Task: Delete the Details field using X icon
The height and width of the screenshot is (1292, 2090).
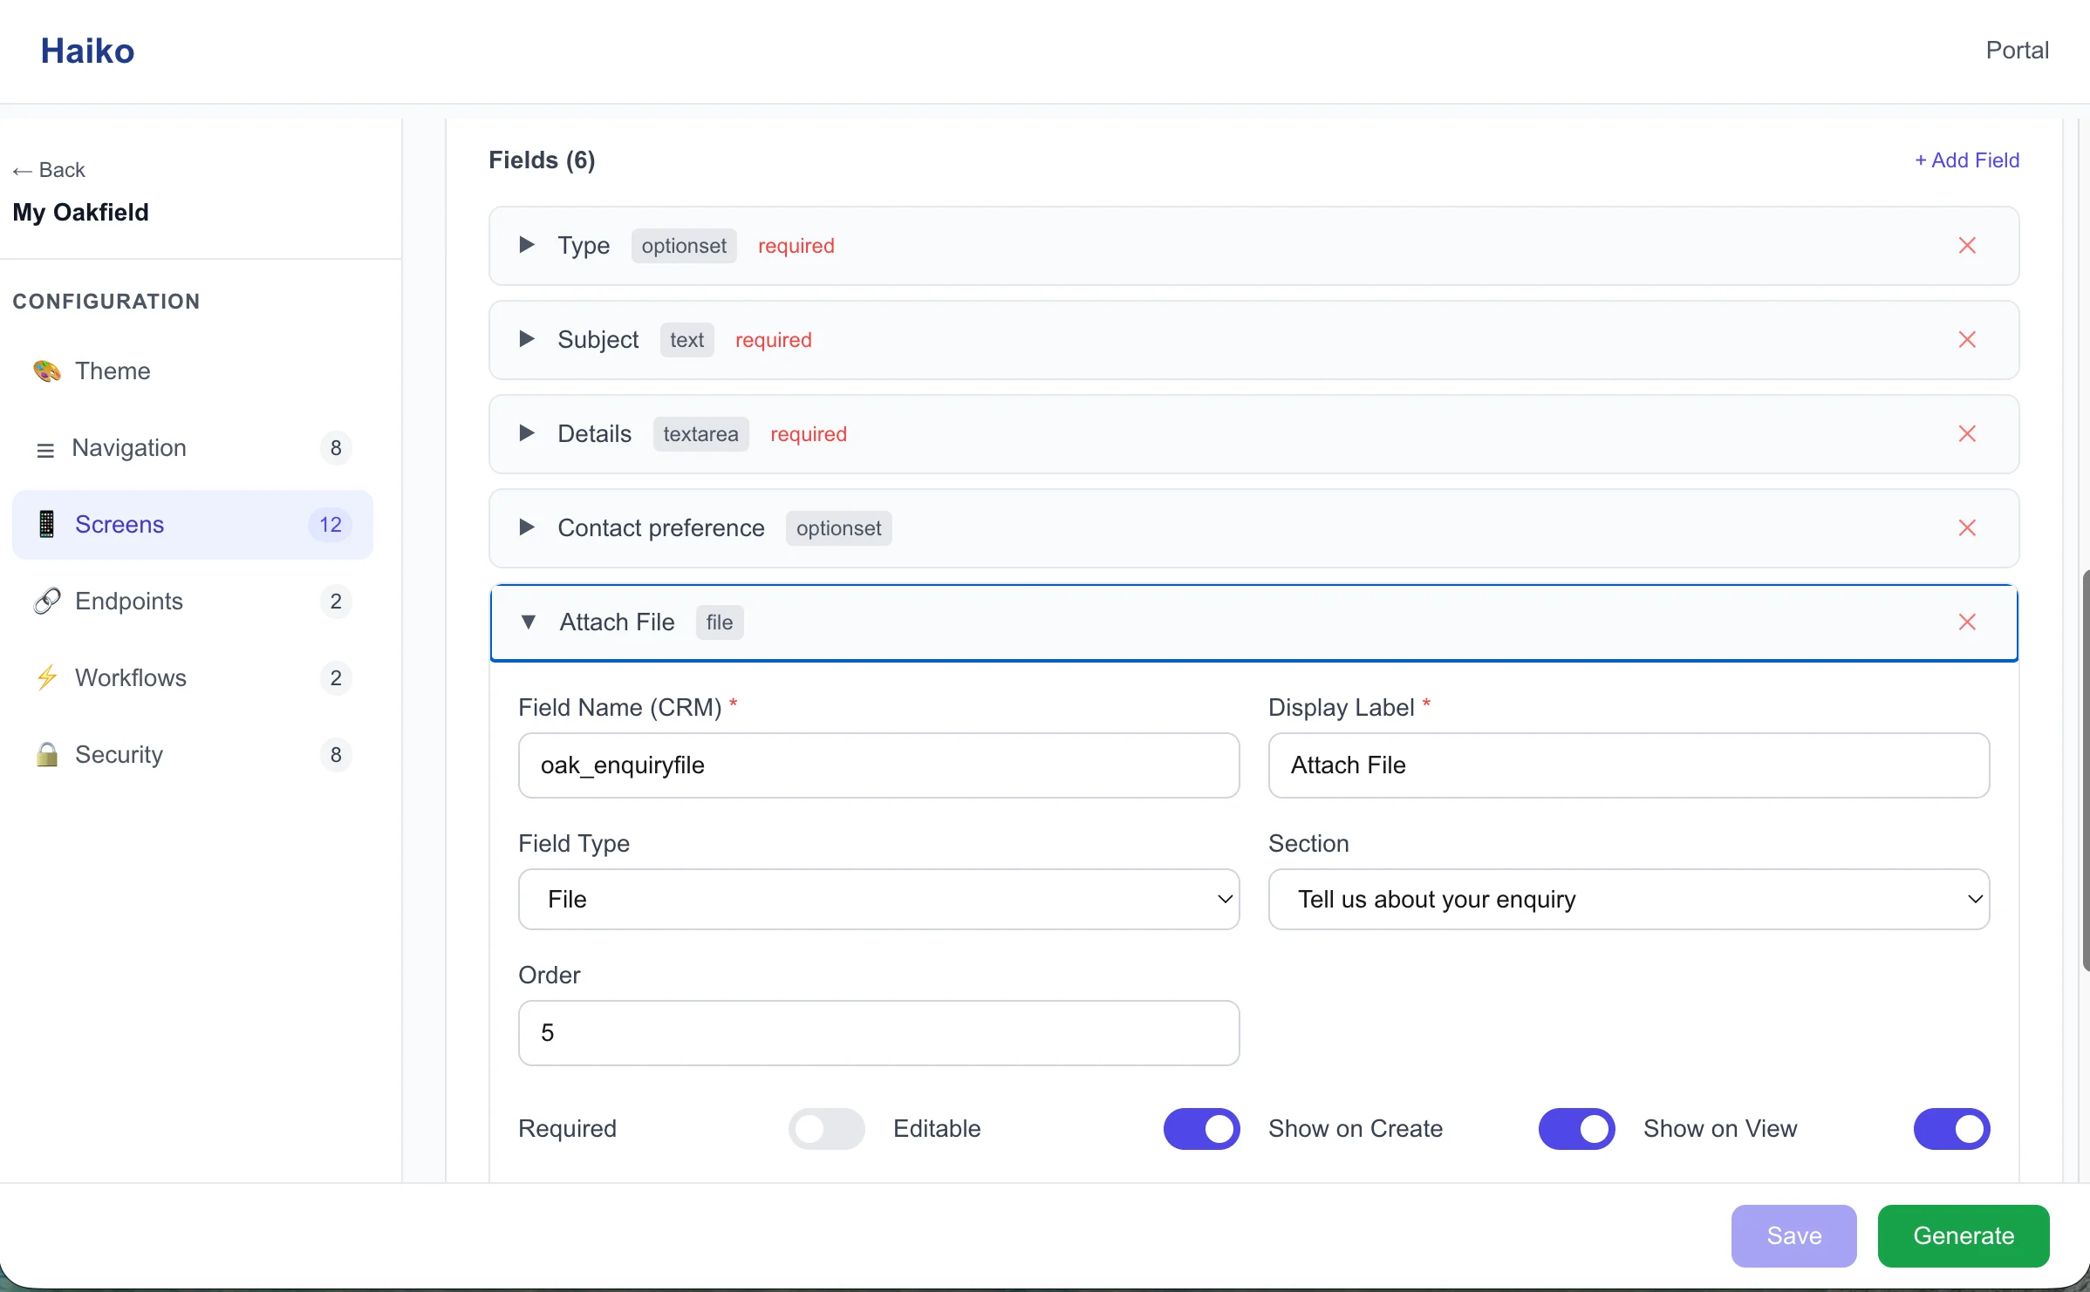Action: [x=1966, y=434]
